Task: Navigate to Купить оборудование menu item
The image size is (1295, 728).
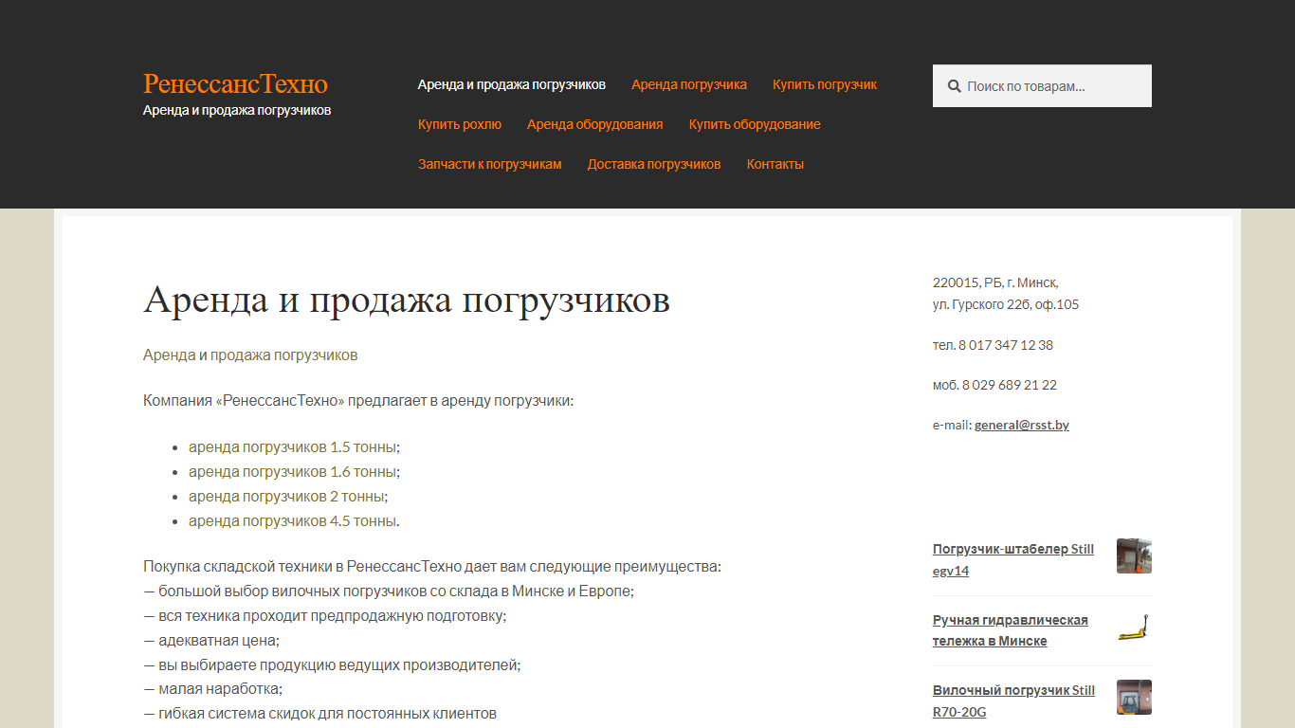Action: pos(755,124)
